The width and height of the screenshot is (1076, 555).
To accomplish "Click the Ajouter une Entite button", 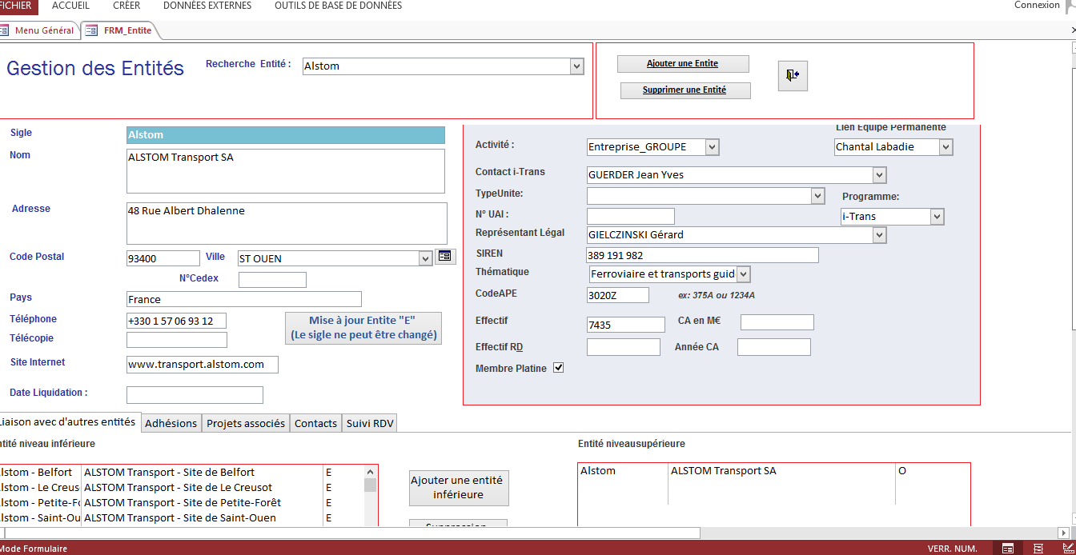I will pos(683,63).
